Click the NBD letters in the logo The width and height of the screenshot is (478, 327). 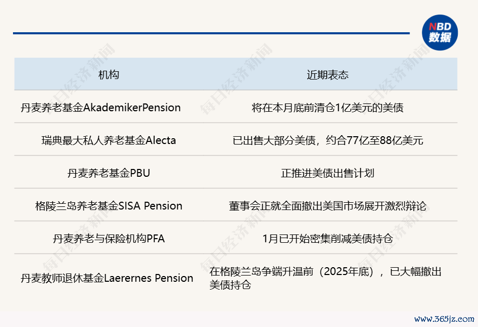440,26
